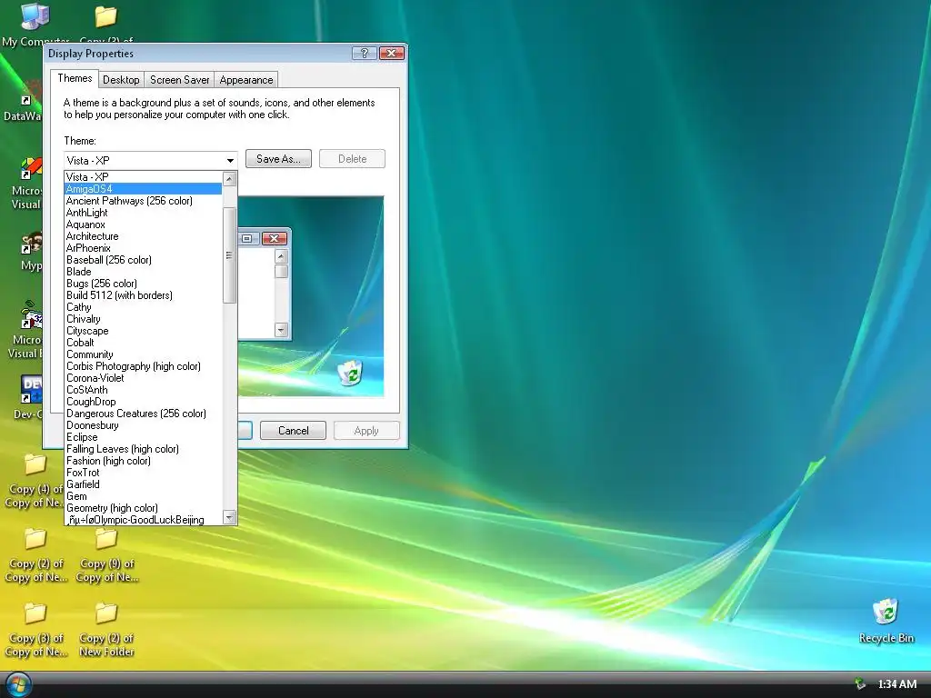The height and width of the screenshot is (698, 931).
Task: Click the theme list scrollbar thumb
Action: point(230,255)
